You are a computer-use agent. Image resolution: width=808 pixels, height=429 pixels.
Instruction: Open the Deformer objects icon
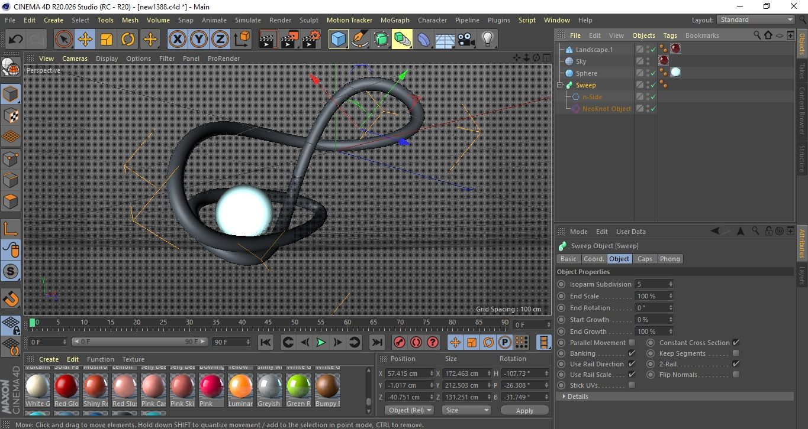[424, 40]
